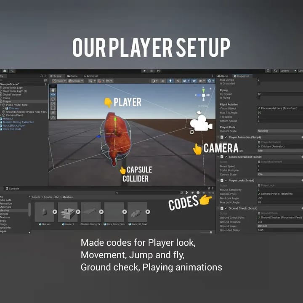
Task: Select the Chicken mesh thumbnail
Action: tap(45, 212)
